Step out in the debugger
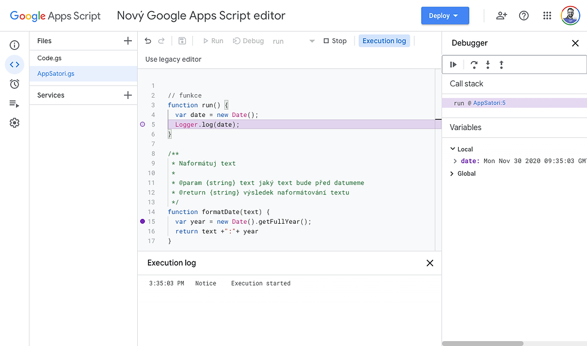Screen dimensions: 587x346 click(x=501, y=65)
